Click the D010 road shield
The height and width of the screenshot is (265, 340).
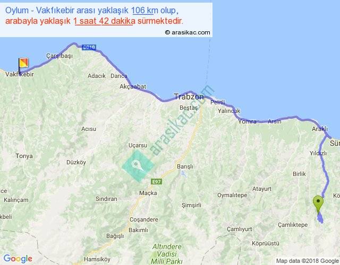click(89, 47)
